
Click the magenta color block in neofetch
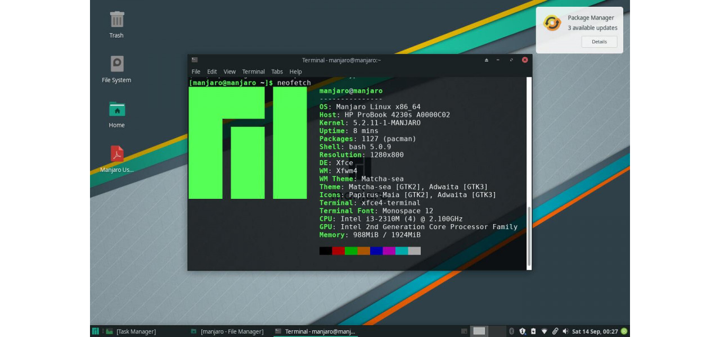point(389,251)
